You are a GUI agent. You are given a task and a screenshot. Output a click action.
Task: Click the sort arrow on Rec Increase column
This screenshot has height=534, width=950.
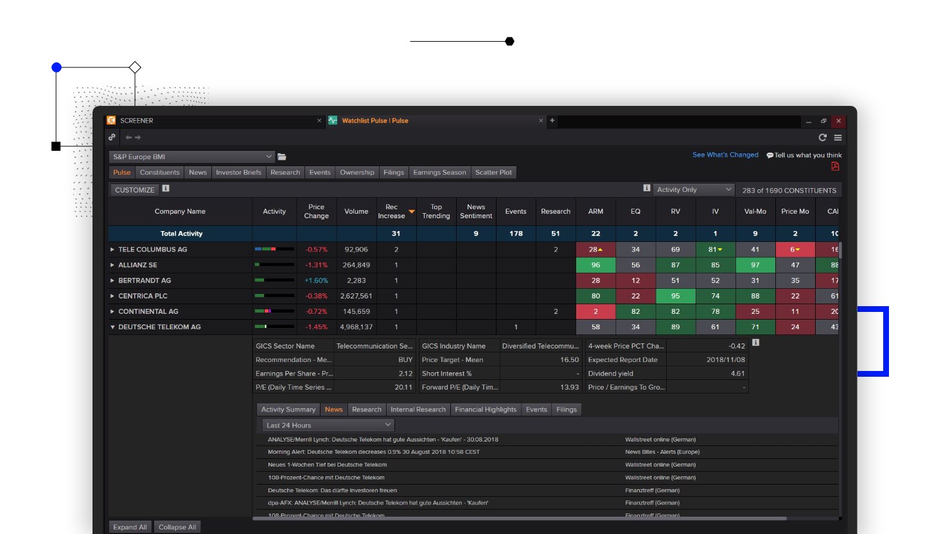coord(412,211)
